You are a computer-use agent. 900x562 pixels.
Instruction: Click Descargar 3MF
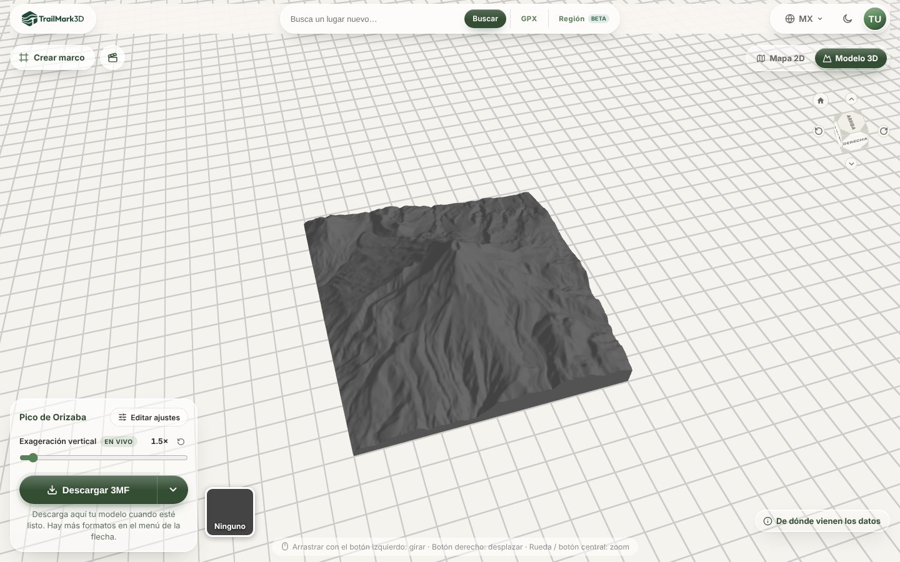click(x=88, y=490)
